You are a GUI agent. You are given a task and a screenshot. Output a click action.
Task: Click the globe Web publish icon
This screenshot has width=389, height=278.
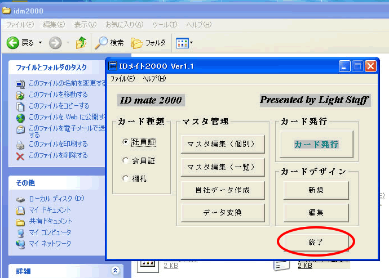point(20,118)
